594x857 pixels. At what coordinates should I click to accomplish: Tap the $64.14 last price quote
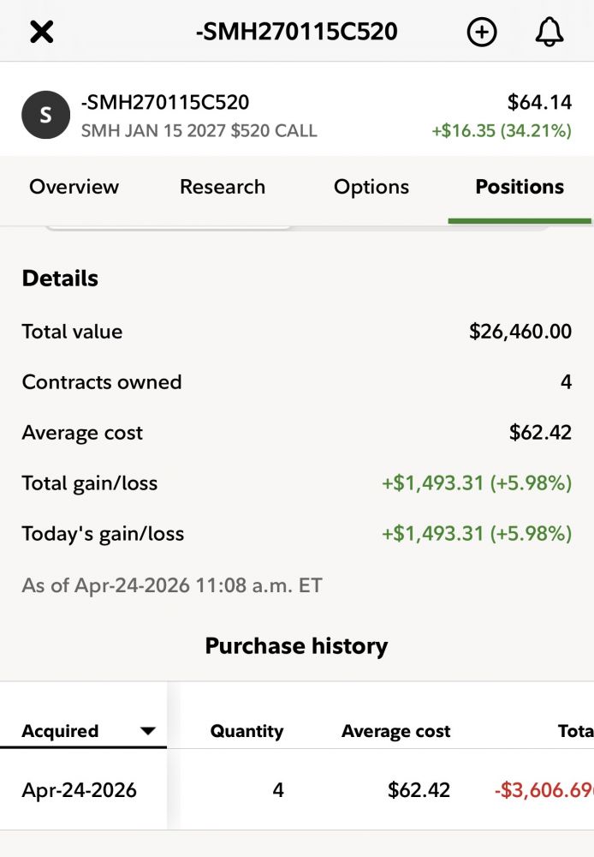point(539,103)
